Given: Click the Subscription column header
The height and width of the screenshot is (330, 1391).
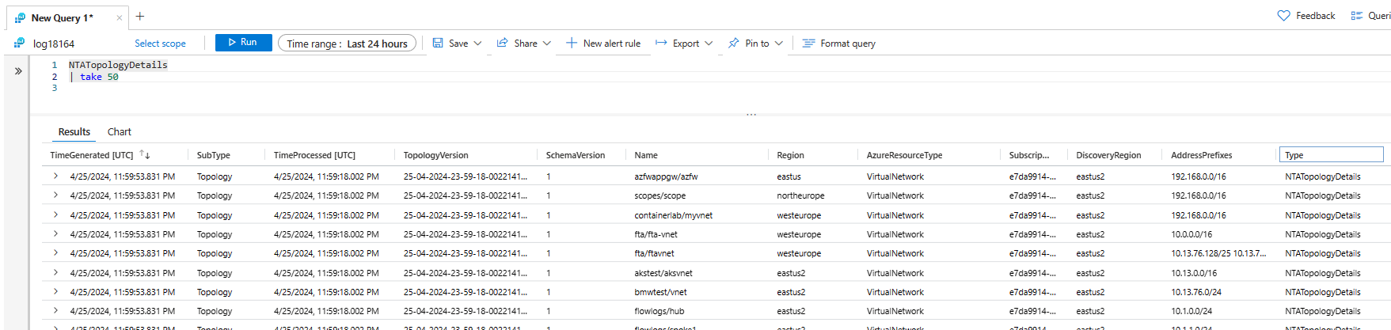Looking at the screenshot, I should click(1028, 155).
